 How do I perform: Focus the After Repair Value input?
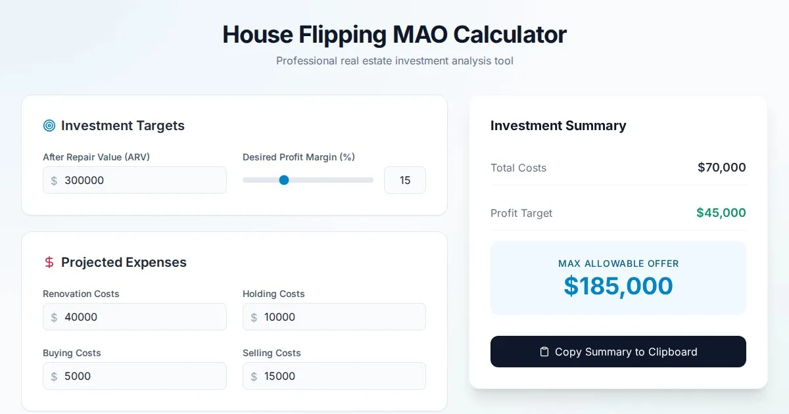point(141,180)
